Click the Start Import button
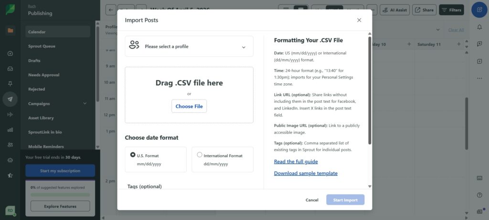This screenshot has width=489, height=220. [345, 200]
